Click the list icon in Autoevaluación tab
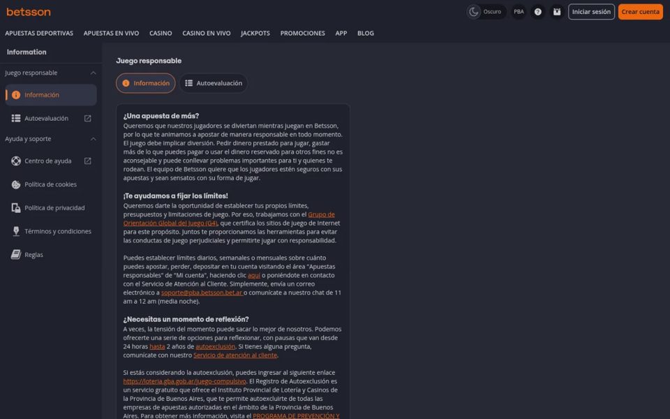This screenshot has height=419, width=670. pos(188,83)
